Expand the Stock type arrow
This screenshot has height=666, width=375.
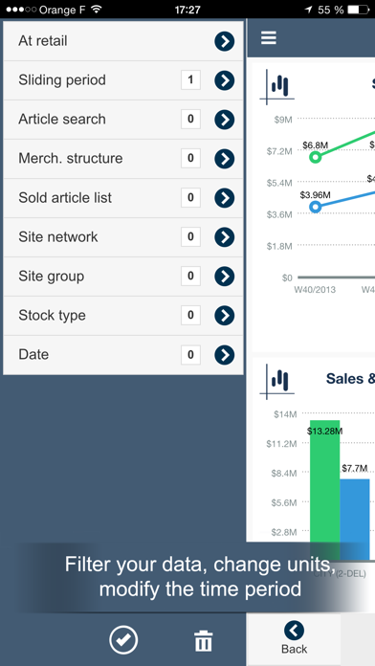pyautogui.click(x=225, y=315)
